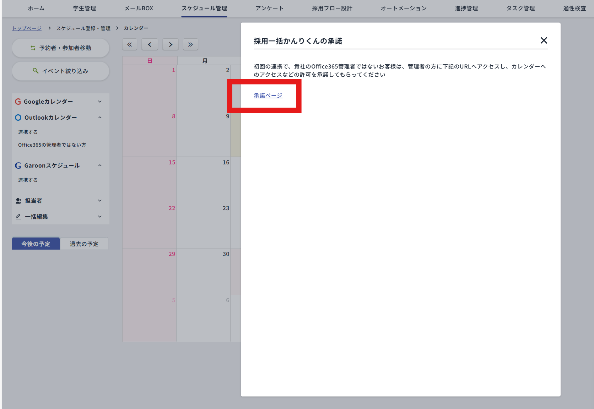Click the pencil icon beside 一括編集

click(18, 217)
